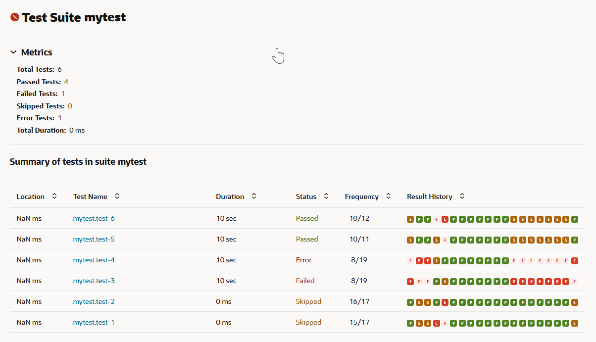The image size is (596, 342).
Task: Click the Status column header label
Action: pos(306,196)
